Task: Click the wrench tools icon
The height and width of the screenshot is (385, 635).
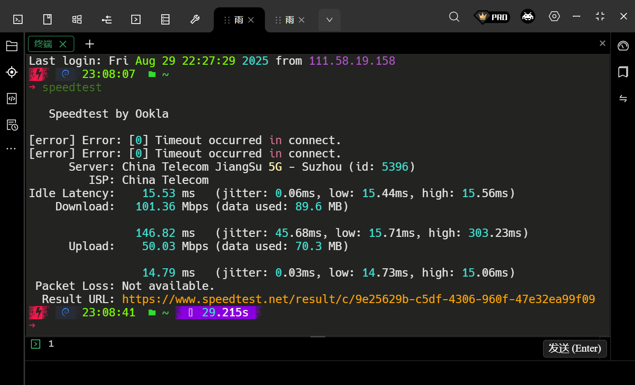Action: point(195,19)
